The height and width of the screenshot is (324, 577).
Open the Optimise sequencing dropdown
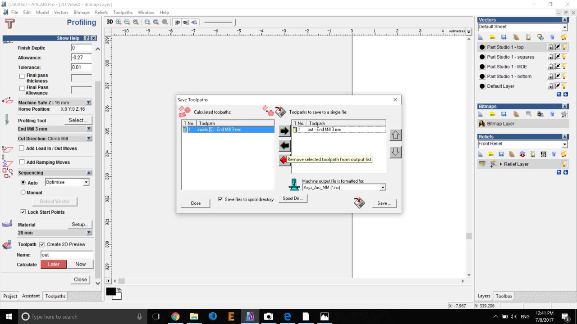(86, 182)
